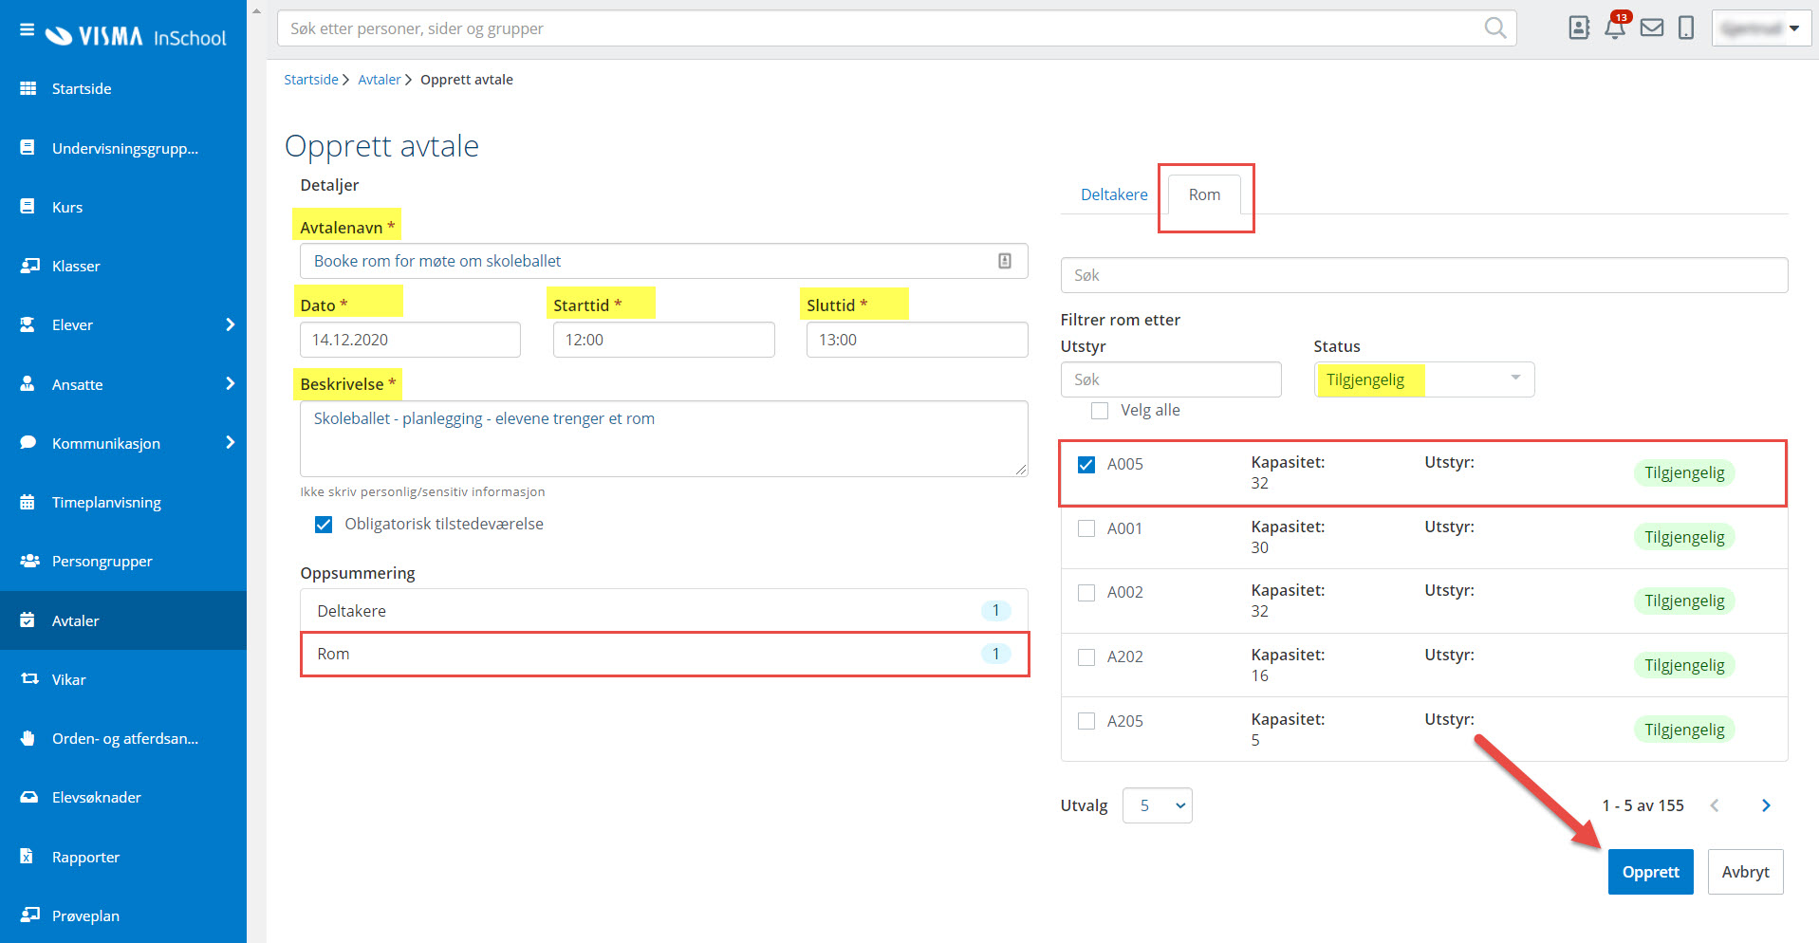1819x943 pixels.
Task: Open the Utvalg page size dropdown
Action: point(1157,805)
